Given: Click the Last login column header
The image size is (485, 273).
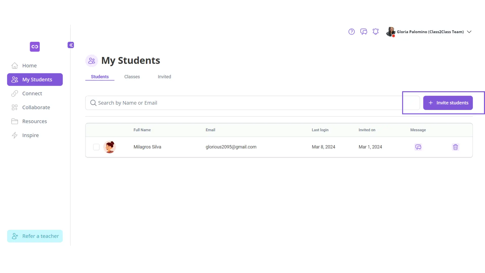Looking at the screenshot, I should click(320, 130).
